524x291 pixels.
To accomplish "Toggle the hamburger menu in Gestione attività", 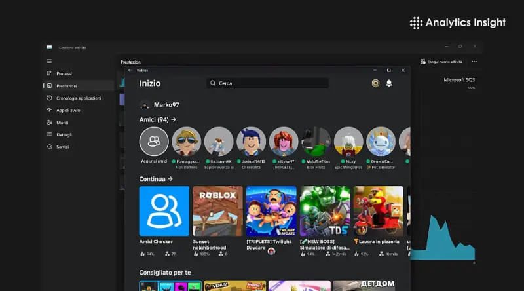I will 50,61.
